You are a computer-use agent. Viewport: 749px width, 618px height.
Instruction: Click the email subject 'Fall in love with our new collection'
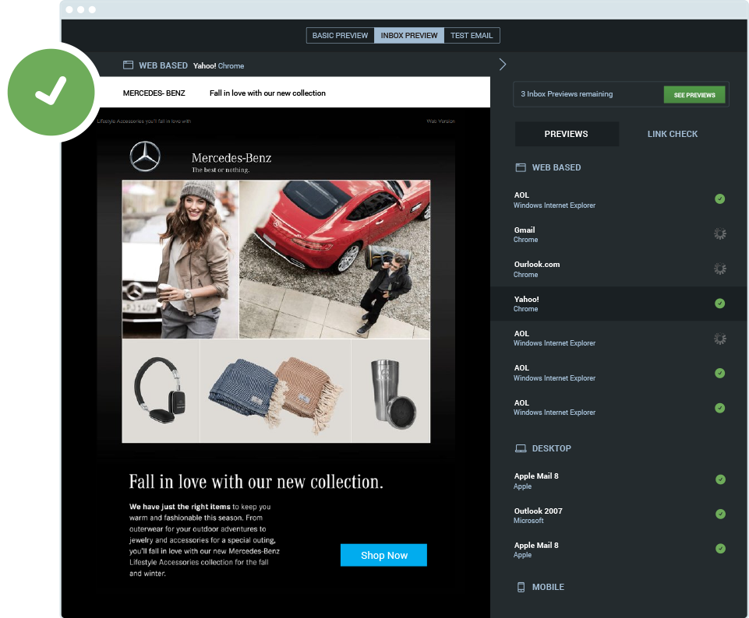pyautogui.click(x=267, y=93)
